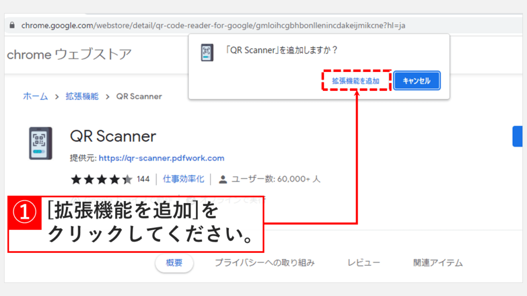The width and height of the screenshot is (527, 296).
Task: Click the 「QR Scanner」を追加しますか？ dialog text
Action: (282, 50)
